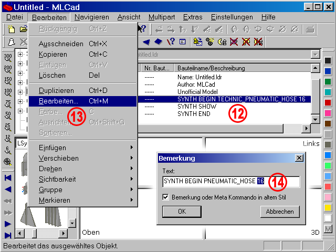Select Kopieren menu entry
336x252 pixels.
tap(82, 54)
